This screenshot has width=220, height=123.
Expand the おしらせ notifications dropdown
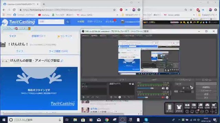[x=111, y=22]
